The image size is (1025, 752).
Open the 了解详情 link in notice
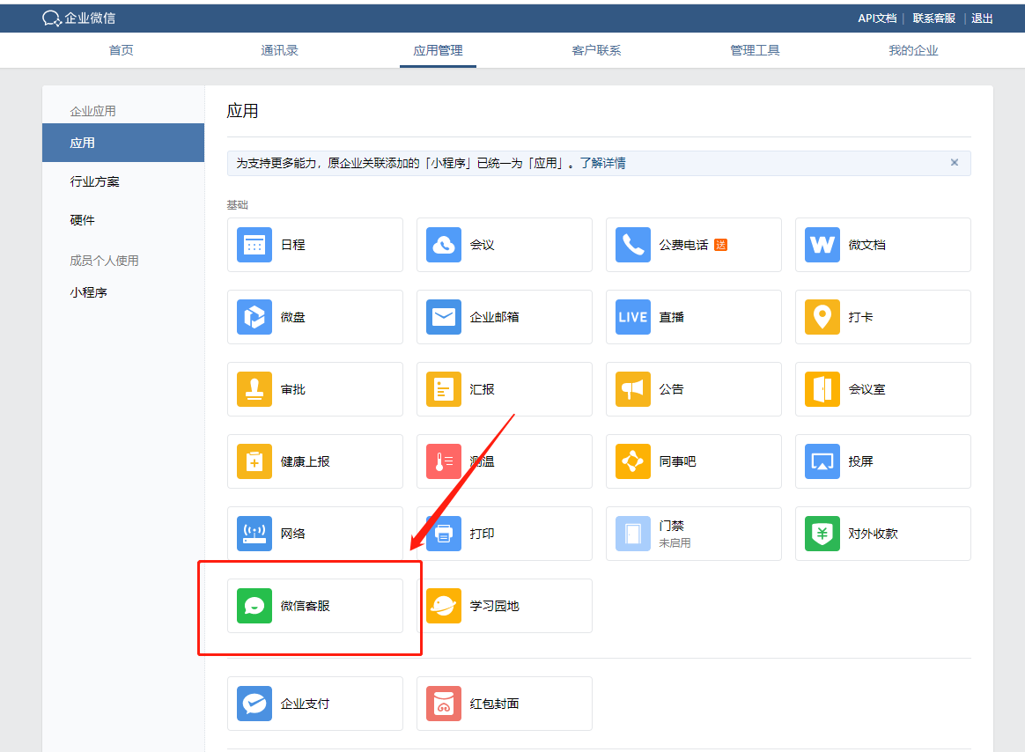[602, 163]
